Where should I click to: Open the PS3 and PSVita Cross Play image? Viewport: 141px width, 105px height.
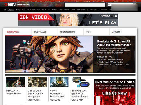tap(81, 82)
